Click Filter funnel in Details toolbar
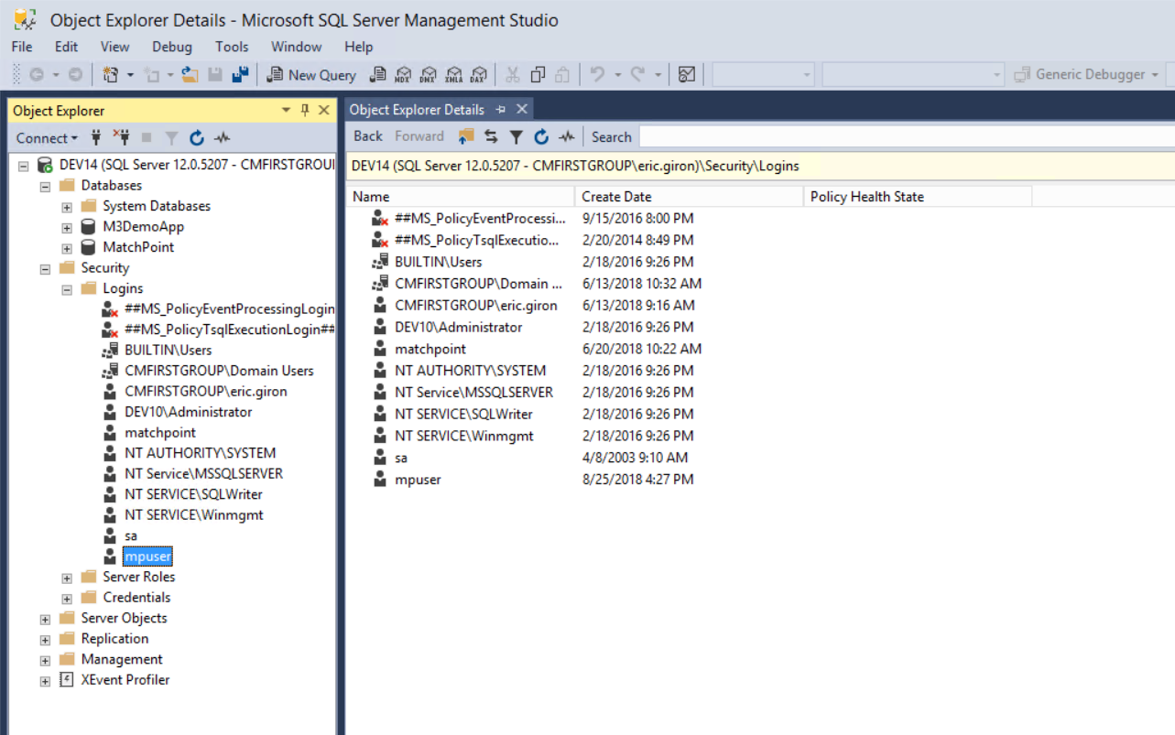Image resolution: width=1175 pixels, height=735 pixels. (x=516, y=136)
